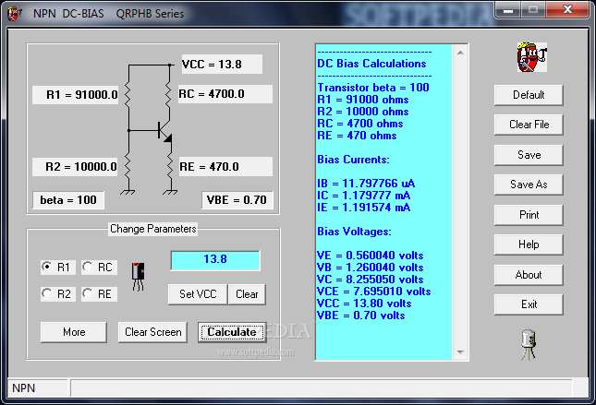Viewport: 596px width, 405px height.
Task: Click the 13.8 value input field
Action: point(215,260)
